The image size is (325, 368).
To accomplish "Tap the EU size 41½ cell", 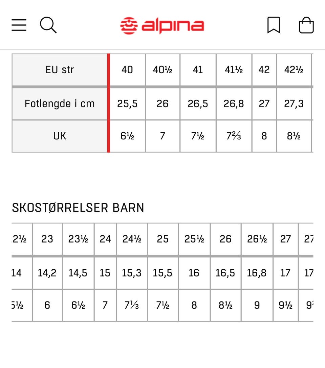I will click(x=234, y=70).
